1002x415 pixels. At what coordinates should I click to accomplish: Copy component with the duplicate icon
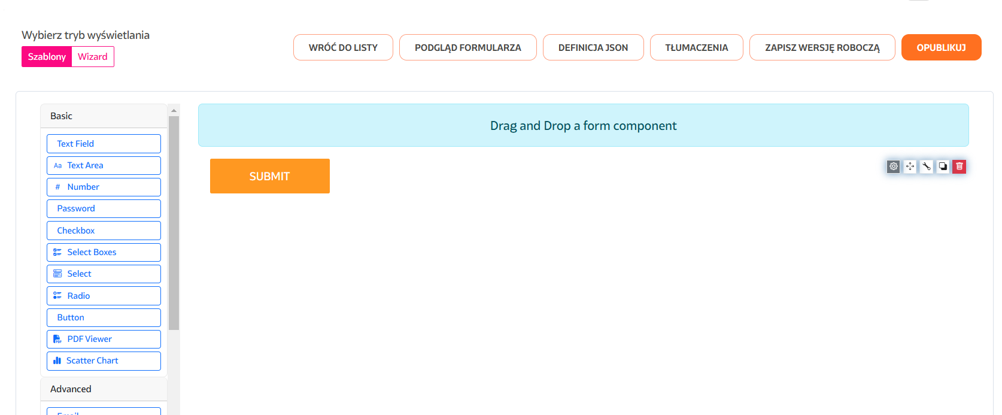point(943,166)
